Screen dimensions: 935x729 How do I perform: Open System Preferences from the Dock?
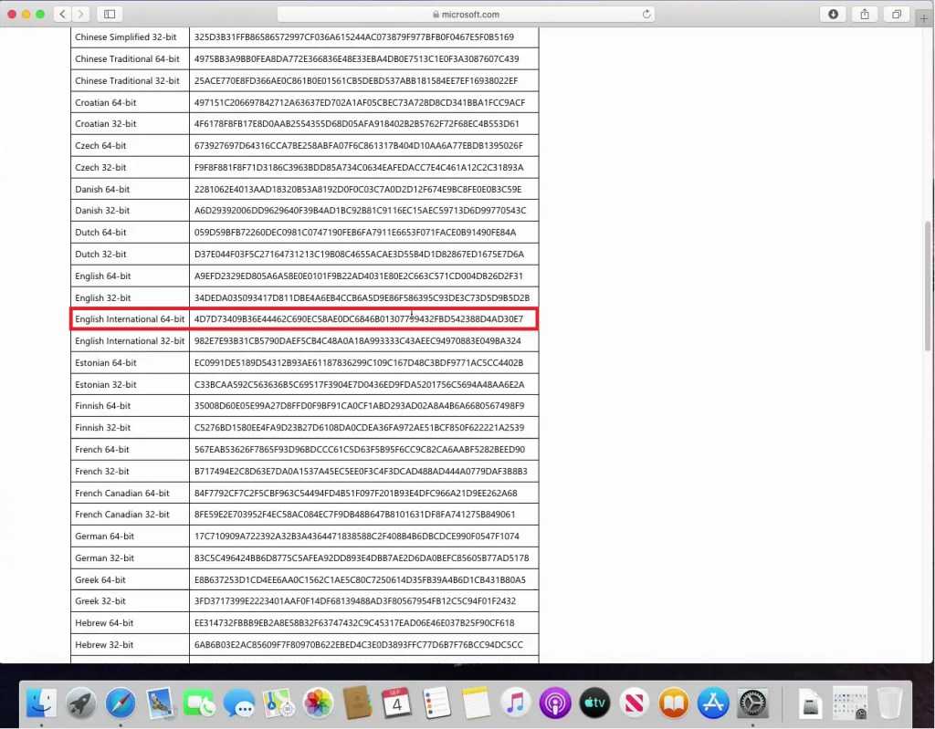(752, 703)
